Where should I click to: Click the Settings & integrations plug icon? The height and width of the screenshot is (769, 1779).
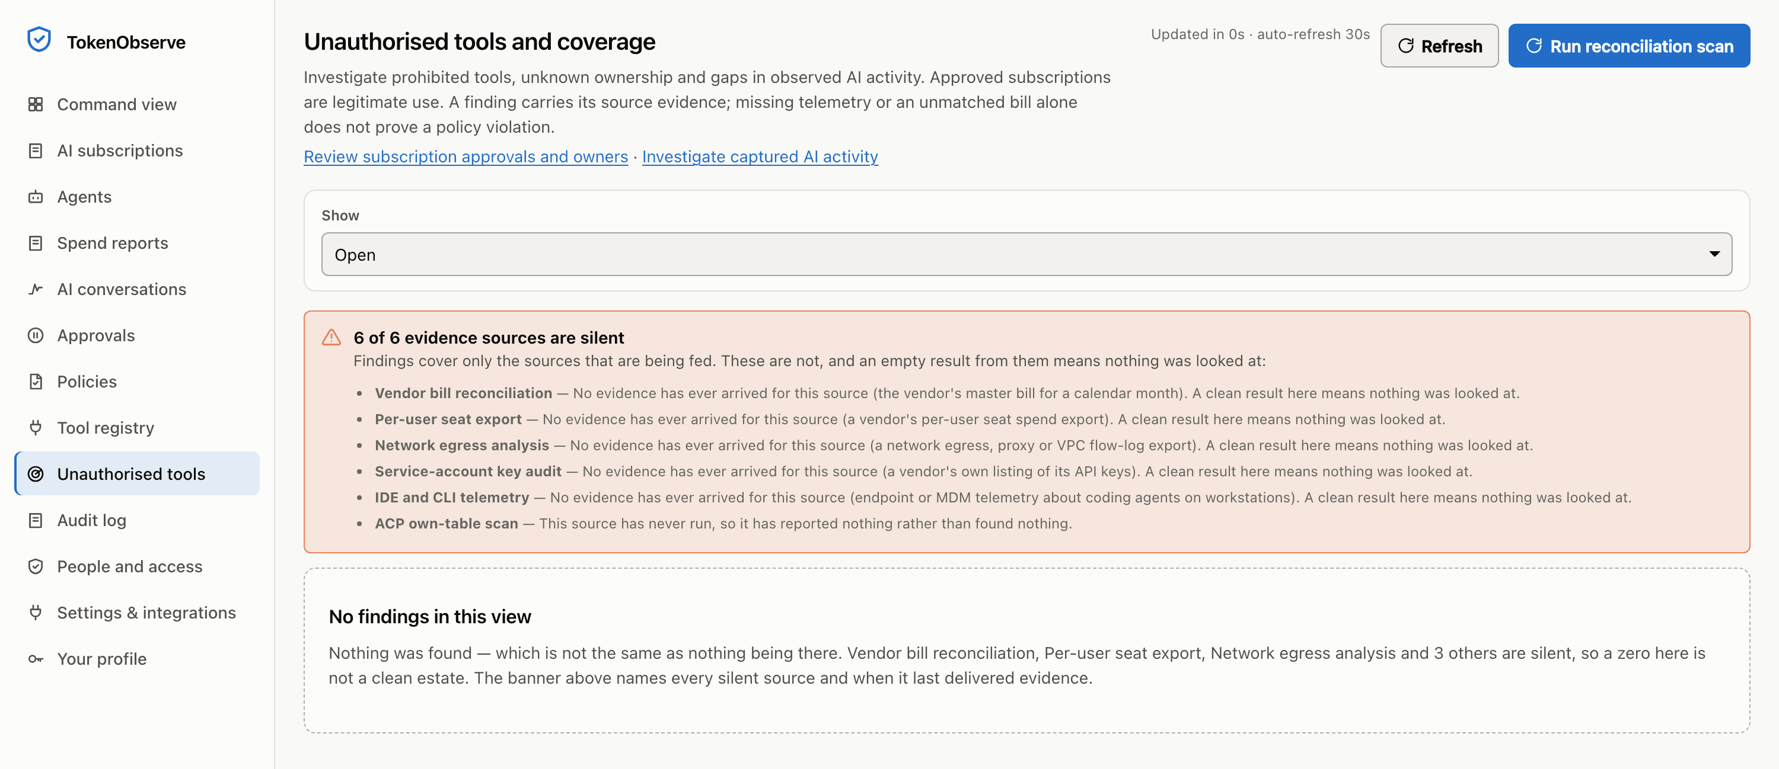[x=35, y=613]
